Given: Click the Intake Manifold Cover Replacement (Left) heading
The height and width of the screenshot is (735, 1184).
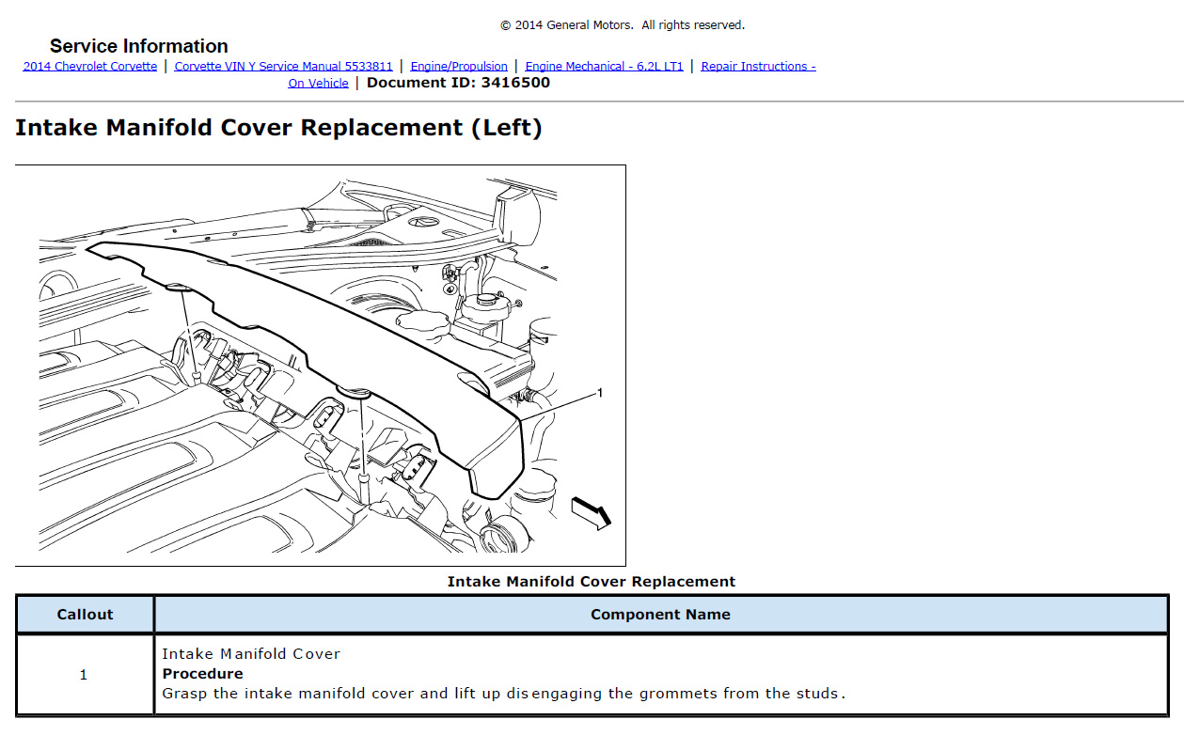Looking at the screenshot, I should coord(278,128).
